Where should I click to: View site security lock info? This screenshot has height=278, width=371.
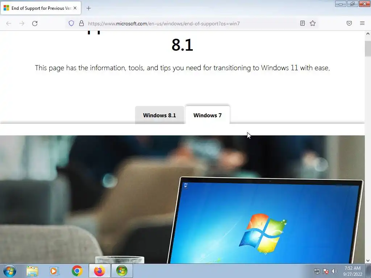pos(82,23)
